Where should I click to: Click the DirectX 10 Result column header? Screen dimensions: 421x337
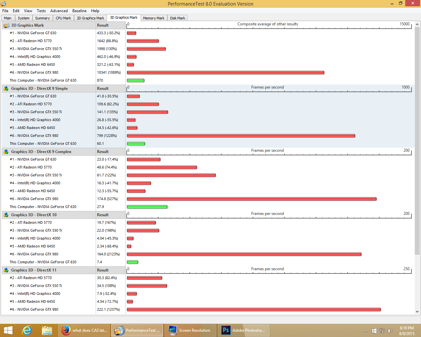tap(111, 215)
